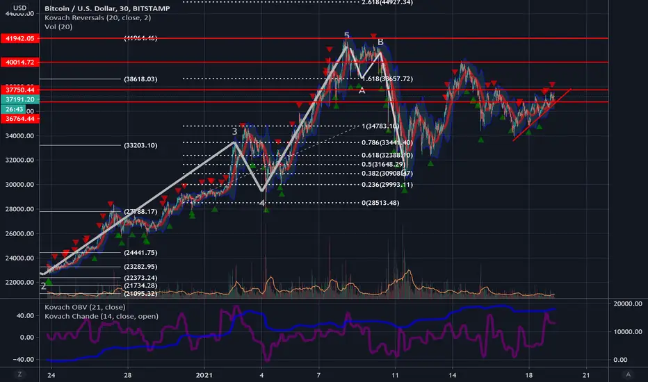
Task: Select the 0.786(33441.40) Fibonacci label
Action: [387, 142]
